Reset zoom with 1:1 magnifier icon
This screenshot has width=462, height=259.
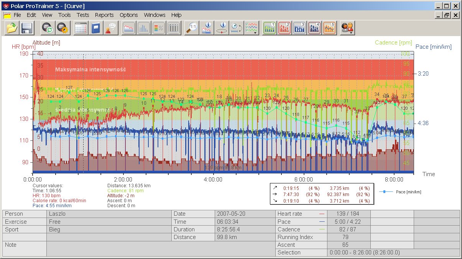(192, 28)
